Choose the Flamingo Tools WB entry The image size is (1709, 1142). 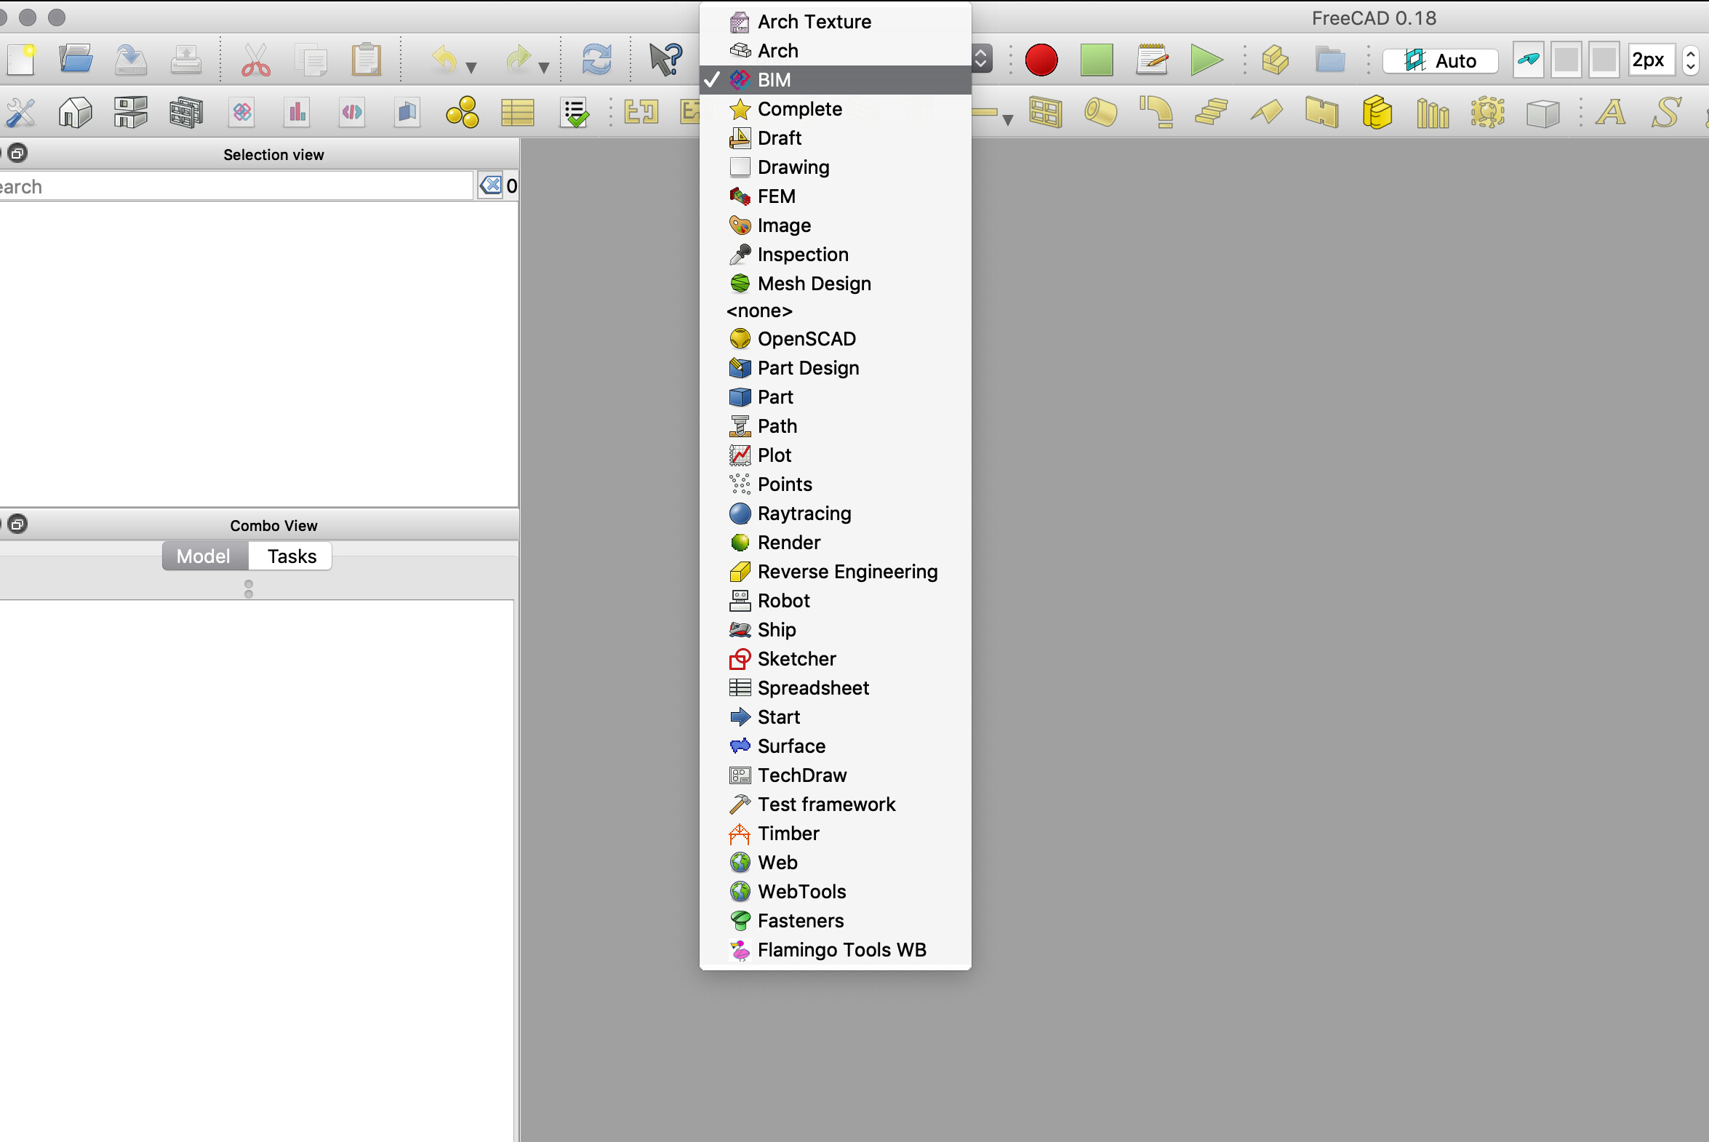[835, 951]
